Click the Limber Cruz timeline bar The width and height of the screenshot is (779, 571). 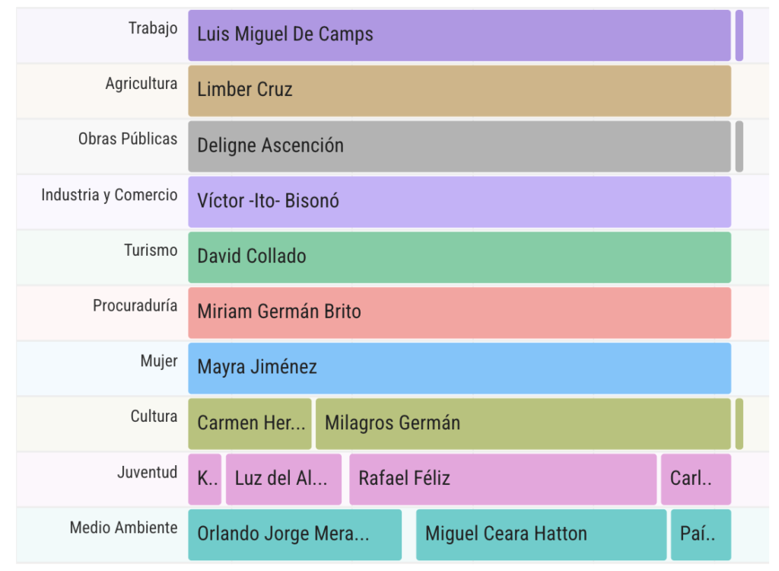pyautogui.click(x=459, y=91)
